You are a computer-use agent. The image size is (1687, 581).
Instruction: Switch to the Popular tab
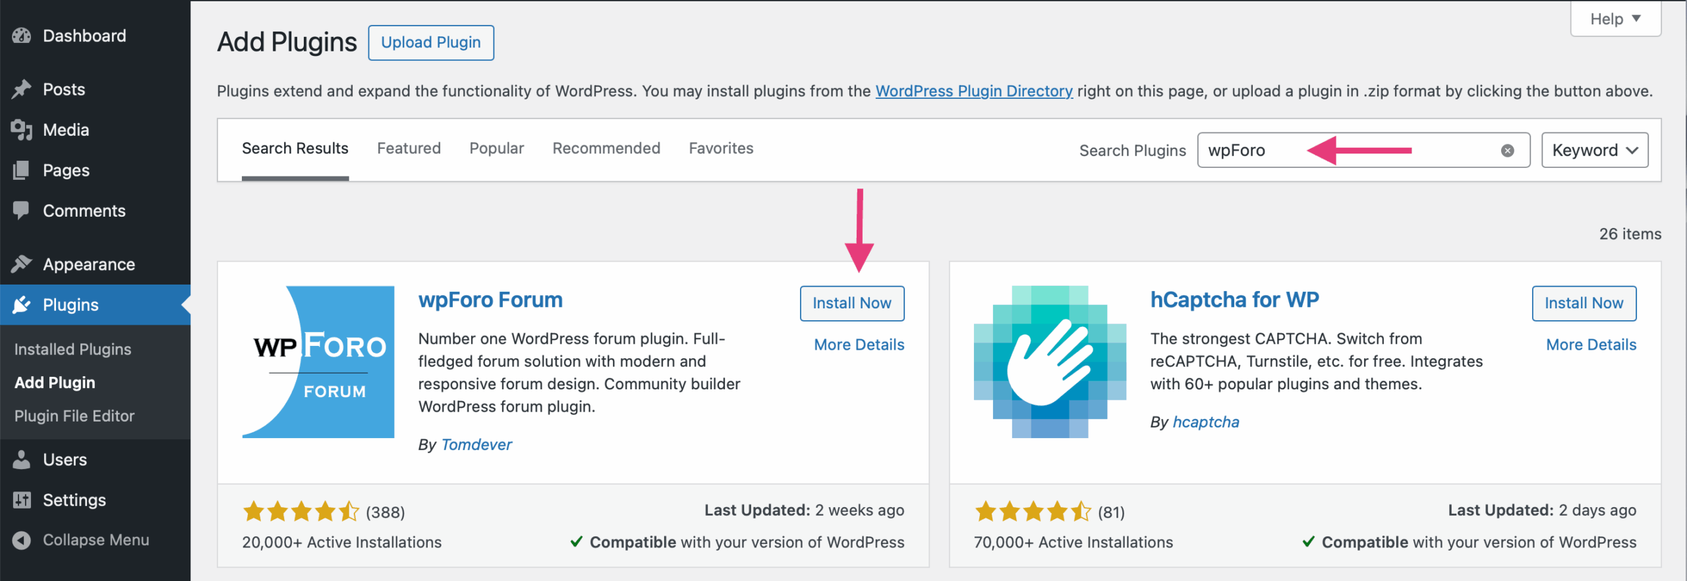click(496, 149)
